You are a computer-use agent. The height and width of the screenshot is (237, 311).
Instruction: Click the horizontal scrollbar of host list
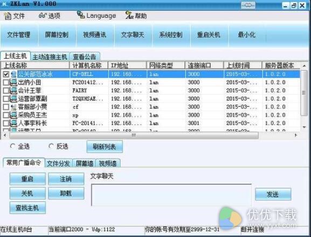tap(134, 136)
